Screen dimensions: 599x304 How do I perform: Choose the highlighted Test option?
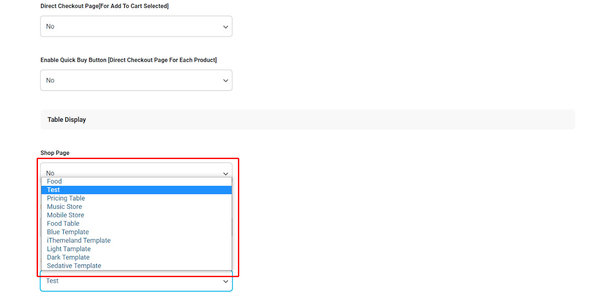[x=53, y=190]
